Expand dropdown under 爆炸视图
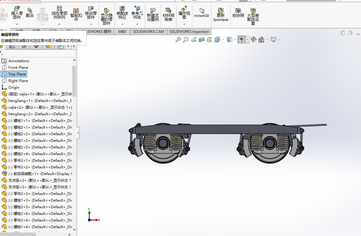Image resolution: width=361 pixels, height=236 pixels. click(x=184, y=24)
